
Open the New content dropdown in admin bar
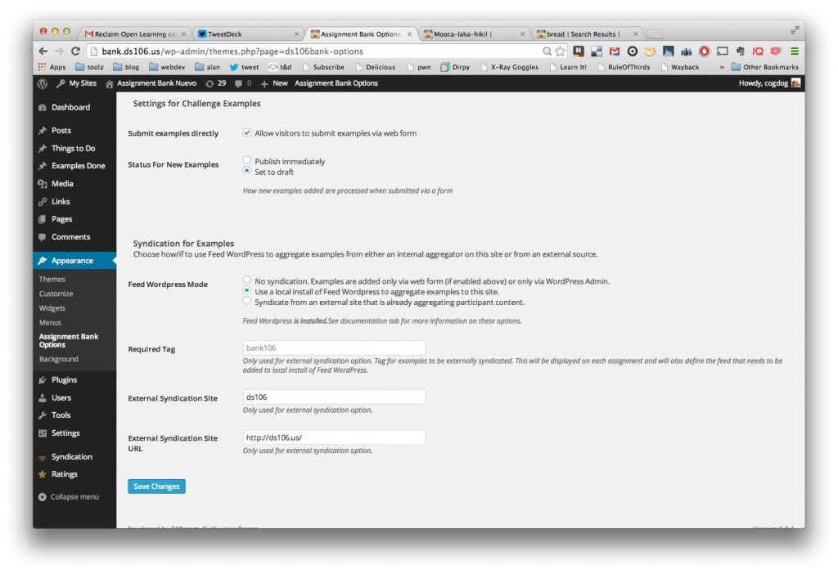point(275,83)
